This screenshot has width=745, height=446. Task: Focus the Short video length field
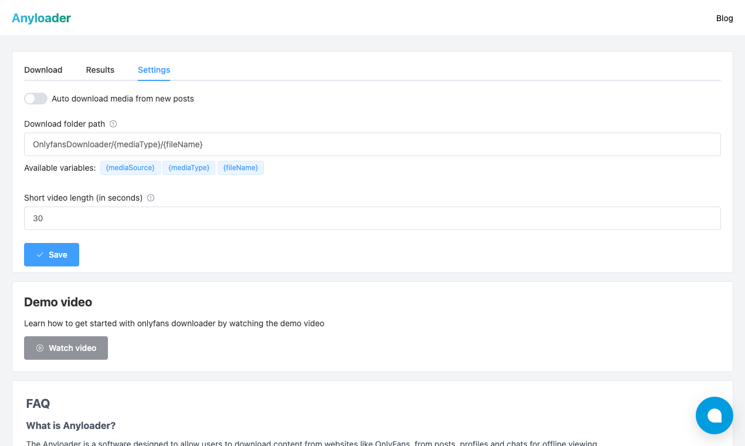coord(372,218)
